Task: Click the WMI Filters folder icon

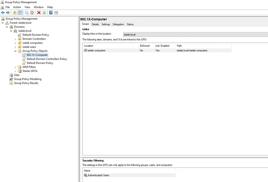Action: coord(20,67)
